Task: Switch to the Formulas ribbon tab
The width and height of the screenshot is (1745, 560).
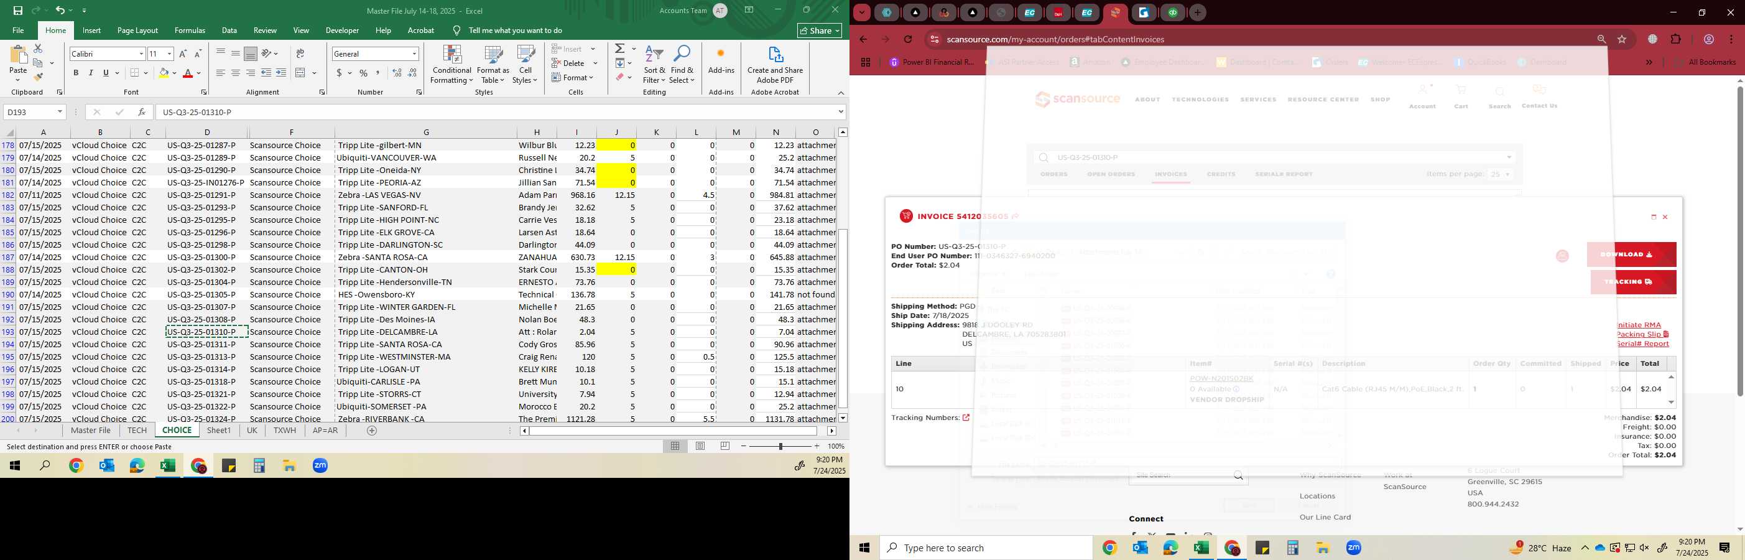Action: [190, 30]
